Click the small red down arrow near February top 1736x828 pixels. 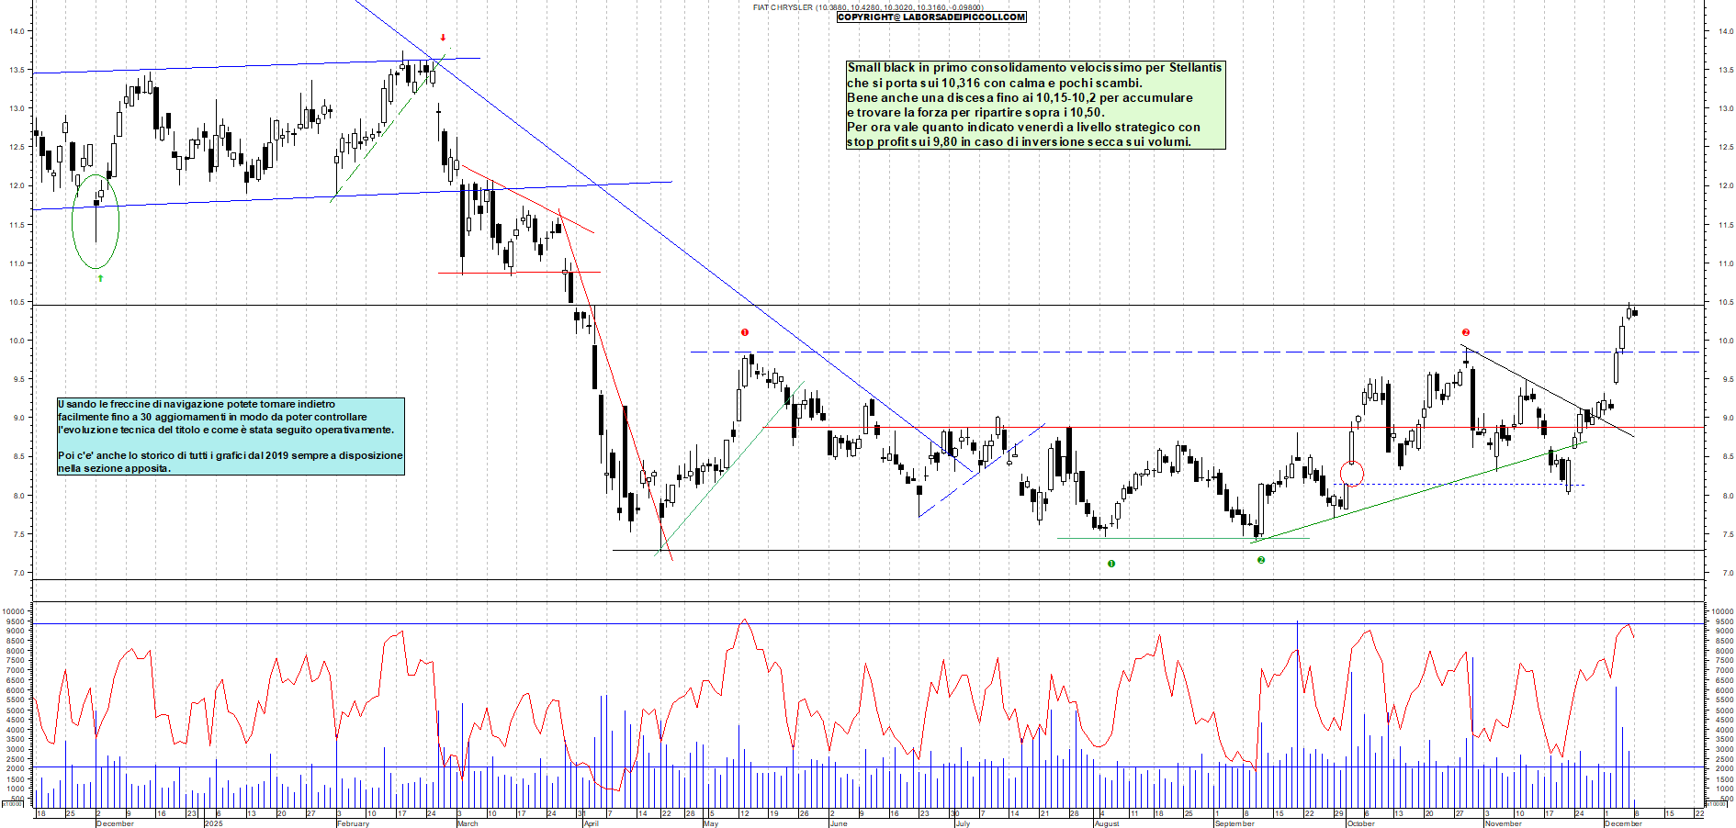(x=443, y=39)
